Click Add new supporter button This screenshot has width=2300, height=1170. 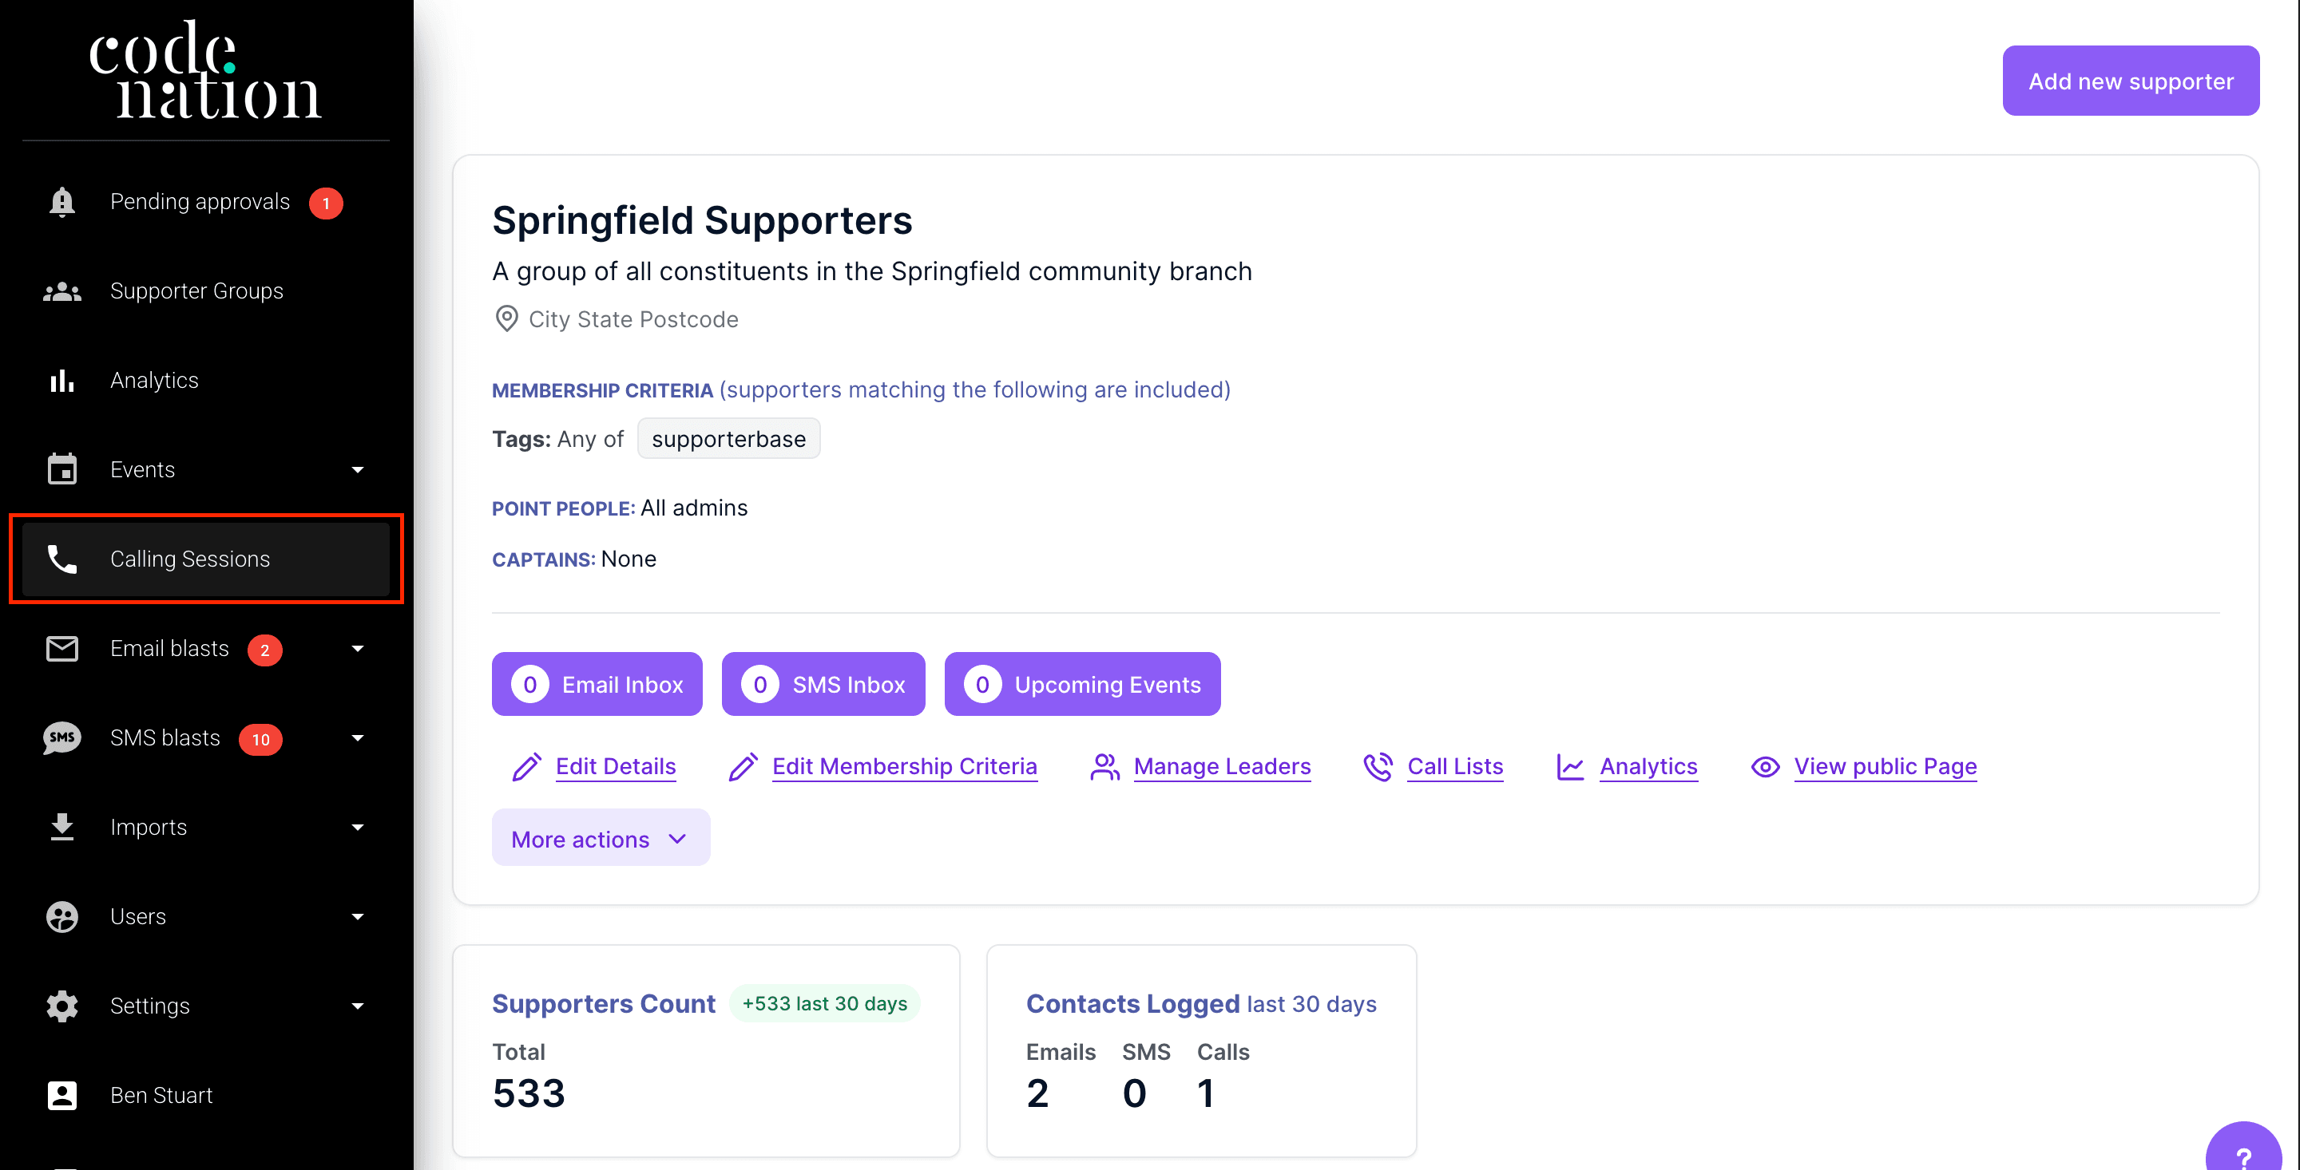coord(2129,81)
